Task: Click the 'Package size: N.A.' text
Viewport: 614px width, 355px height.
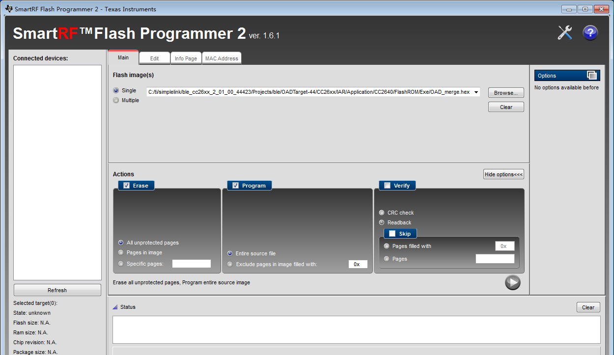Action: click(x=35, y=352)
